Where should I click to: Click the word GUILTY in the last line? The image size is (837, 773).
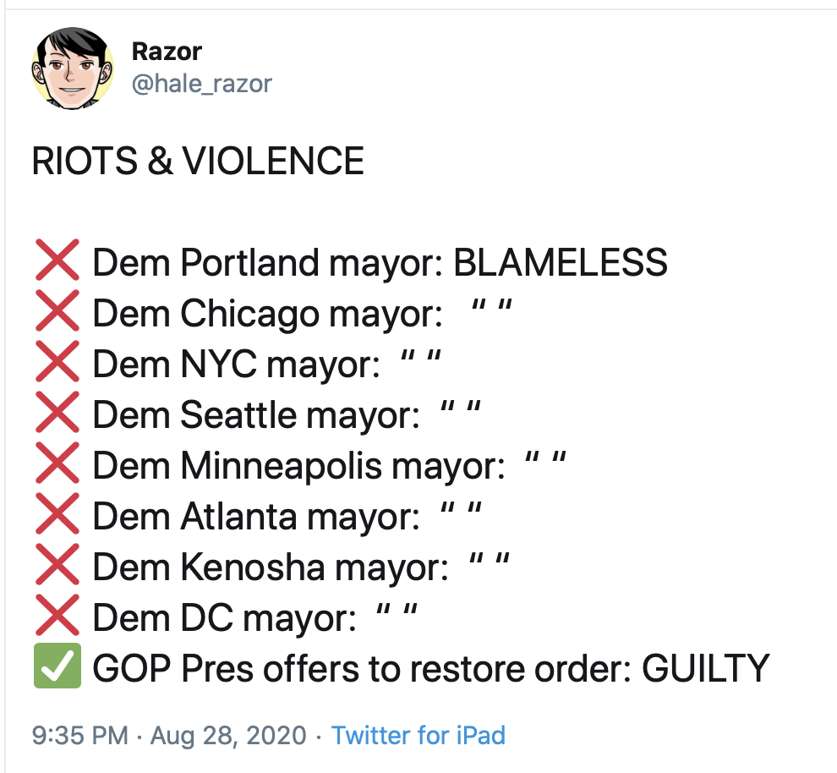click(x=706, y=668)
